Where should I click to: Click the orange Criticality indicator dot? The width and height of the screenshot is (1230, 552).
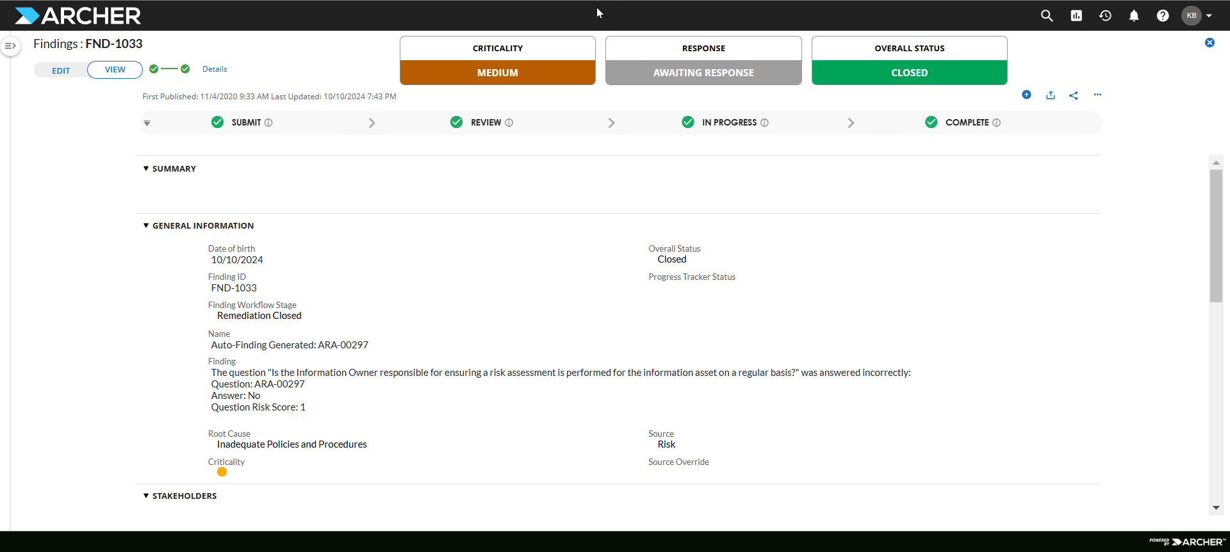(x=222, y=472)
